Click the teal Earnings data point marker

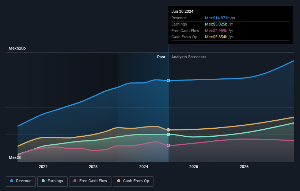[168, 135]
